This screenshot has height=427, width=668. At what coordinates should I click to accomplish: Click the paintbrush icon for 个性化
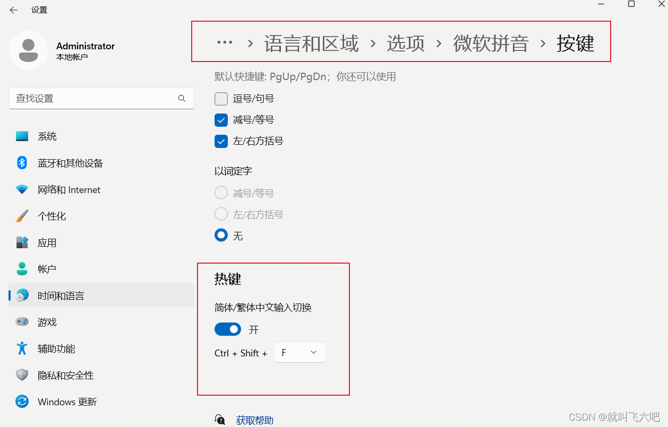(22, 216)
